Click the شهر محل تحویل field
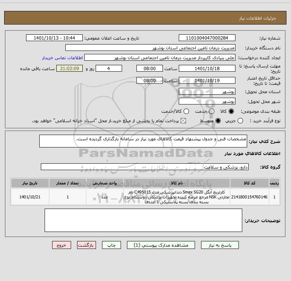The width and height of the screenshot is (291, 281). [207, 101]
